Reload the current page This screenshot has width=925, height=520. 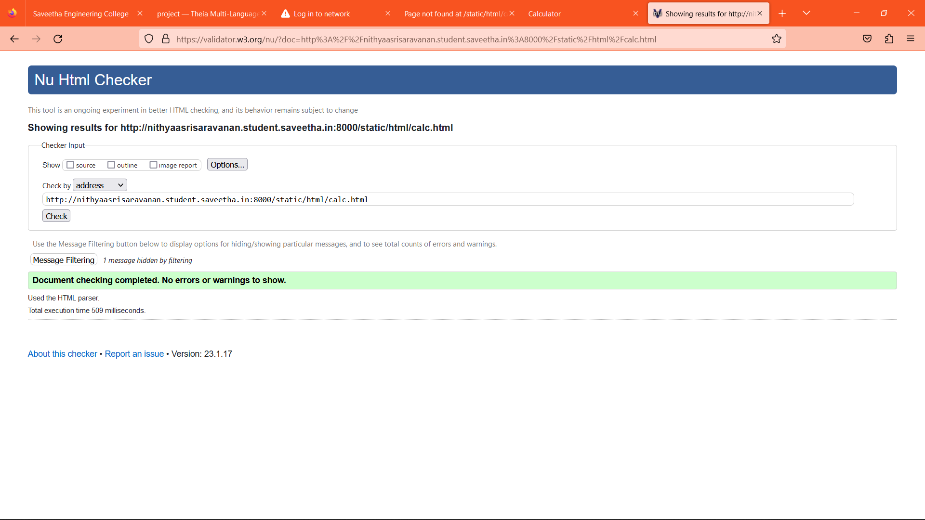point(58,39)
